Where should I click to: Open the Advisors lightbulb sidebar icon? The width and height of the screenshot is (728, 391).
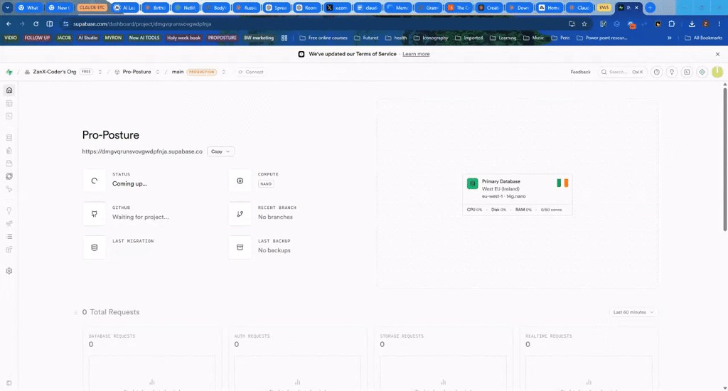pos(9,211)
